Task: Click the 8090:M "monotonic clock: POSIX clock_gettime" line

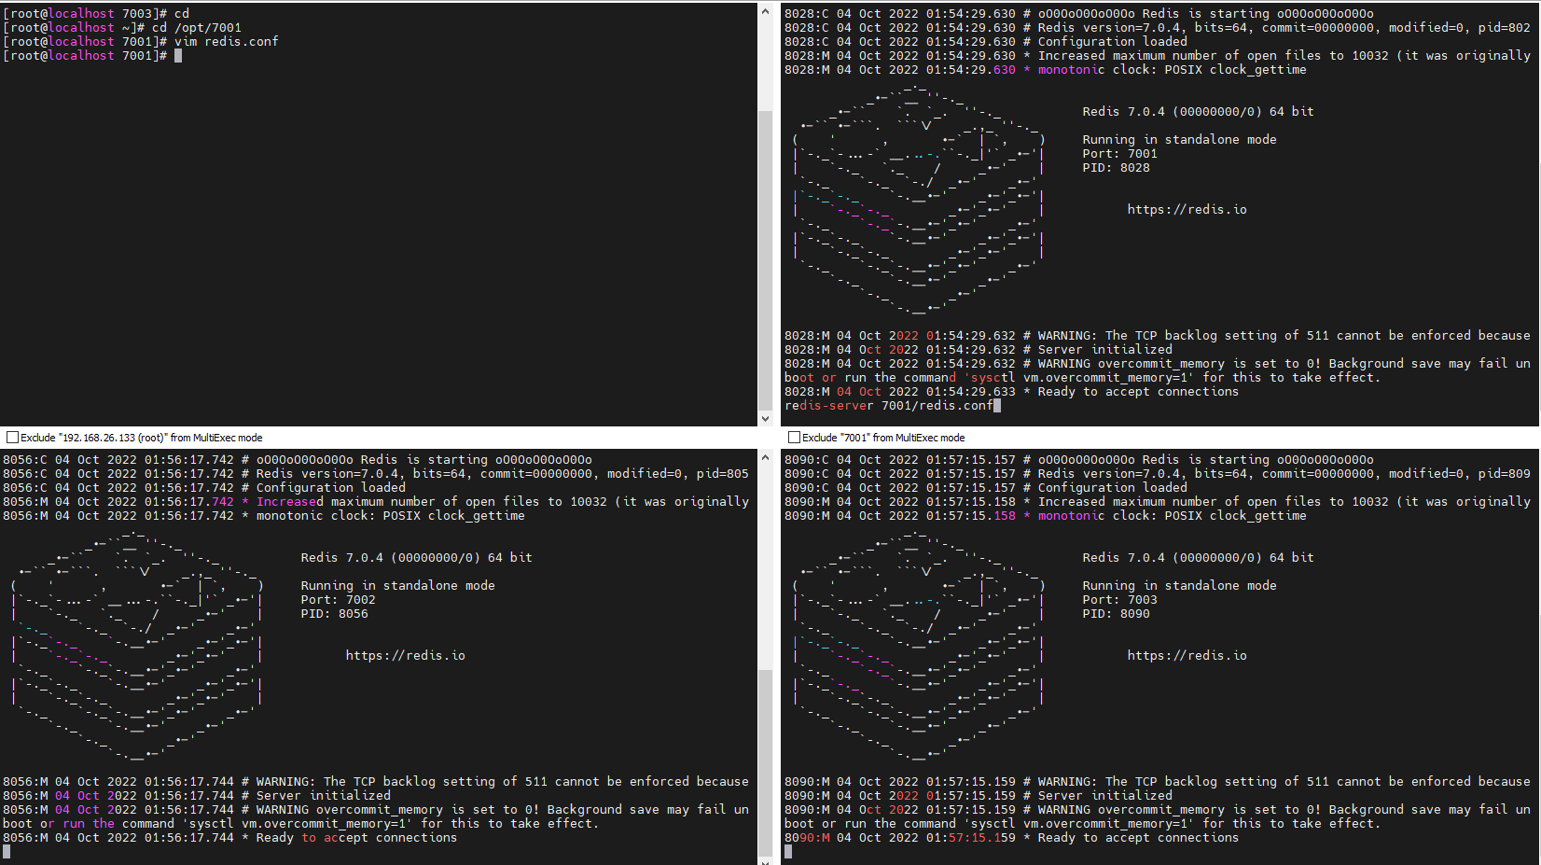Action: (x=1045, y=516)
